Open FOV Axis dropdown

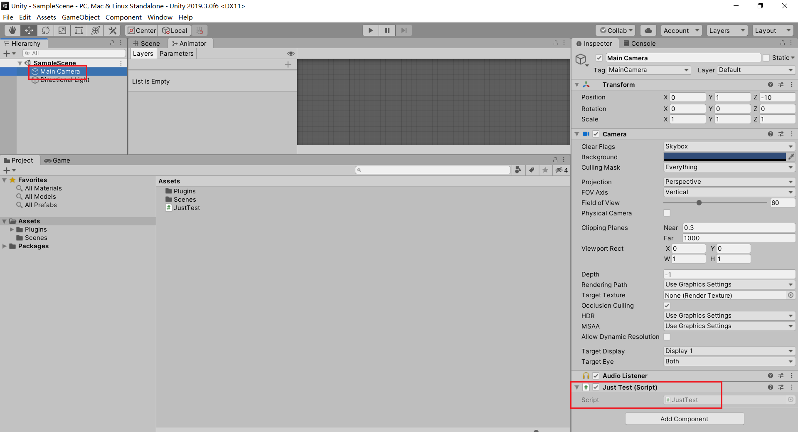[x=729, y=192]
